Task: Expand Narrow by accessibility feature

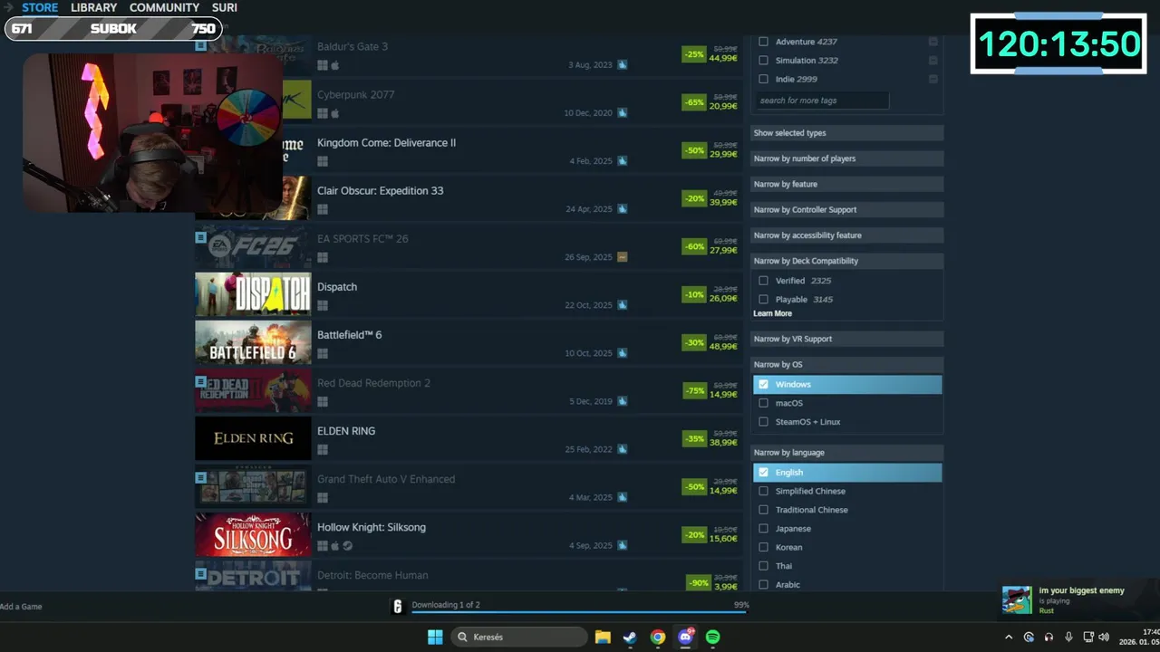Action: [846, 235]
